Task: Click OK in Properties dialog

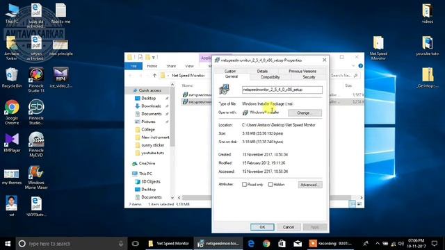Action: click(x=262, y=227)
